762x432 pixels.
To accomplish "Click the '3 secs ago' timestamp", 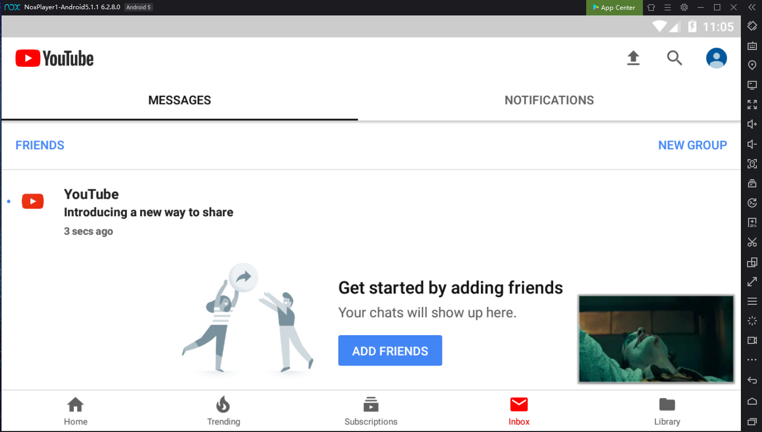I will click(88, 232).
